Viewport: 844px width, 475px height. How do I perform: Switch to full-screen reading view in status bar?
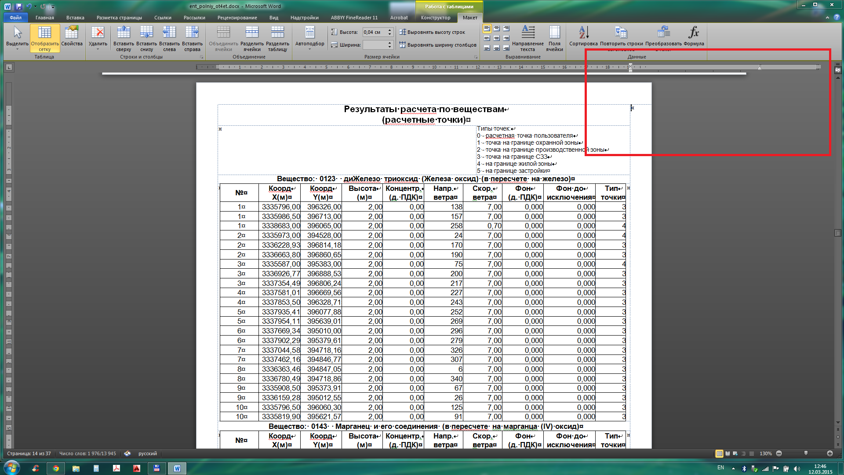728,453
